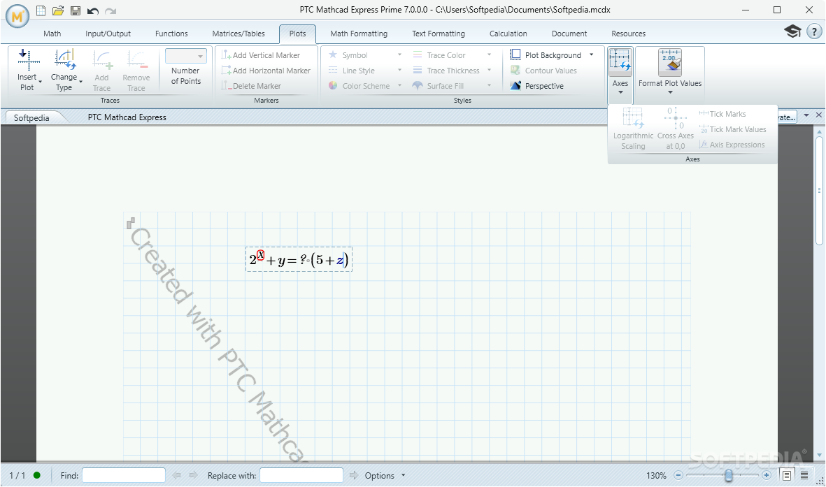The height and width of the screenshot is (487, 826).
Task: Click the Format Plot Values icon
Action: pyautogui.click(x=670, y=61)
